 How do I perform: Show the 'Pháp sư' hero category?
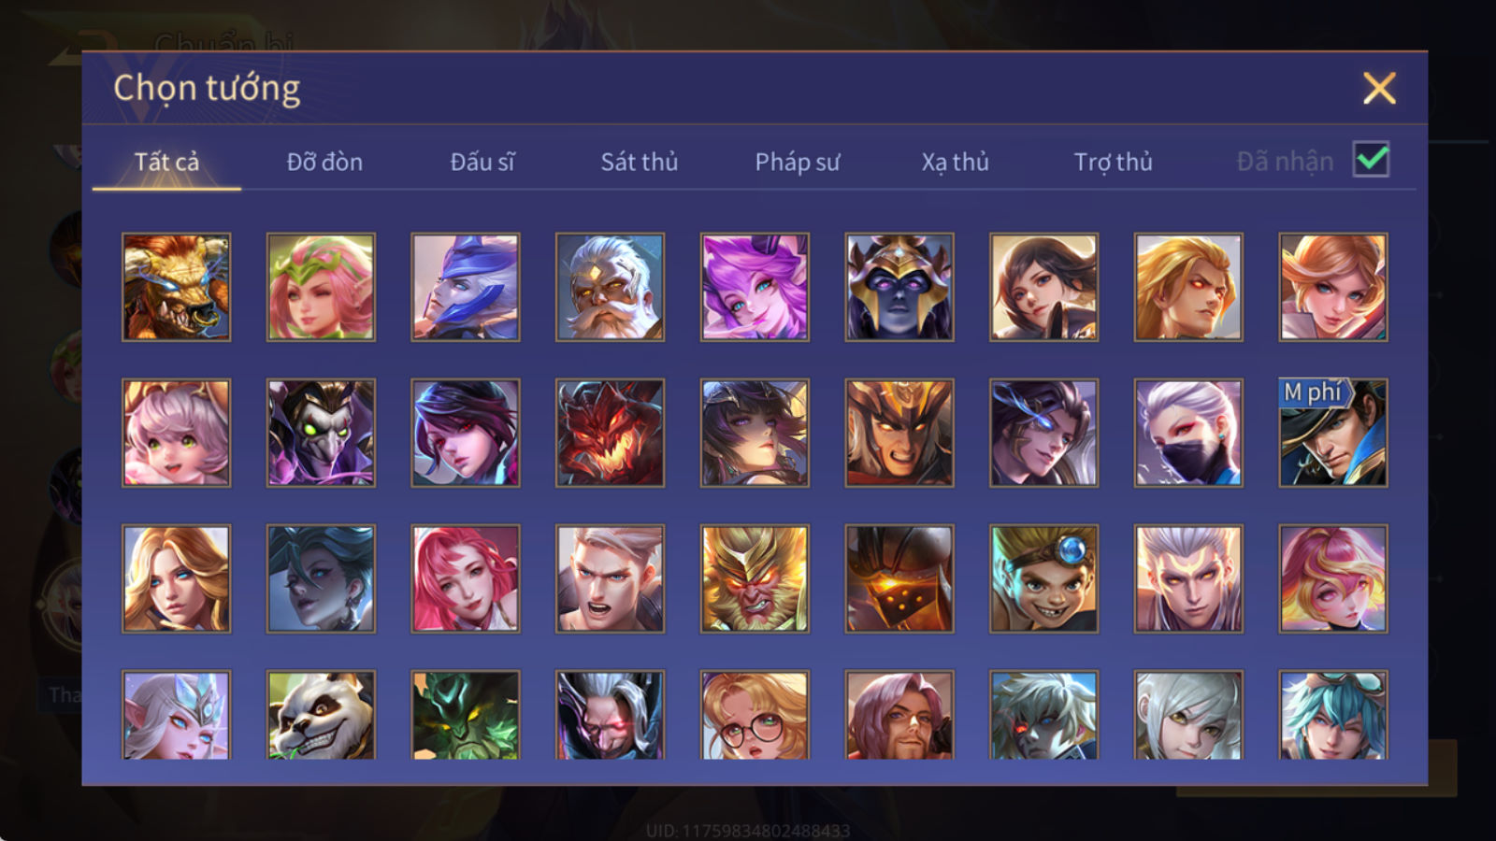pos(798,162)
